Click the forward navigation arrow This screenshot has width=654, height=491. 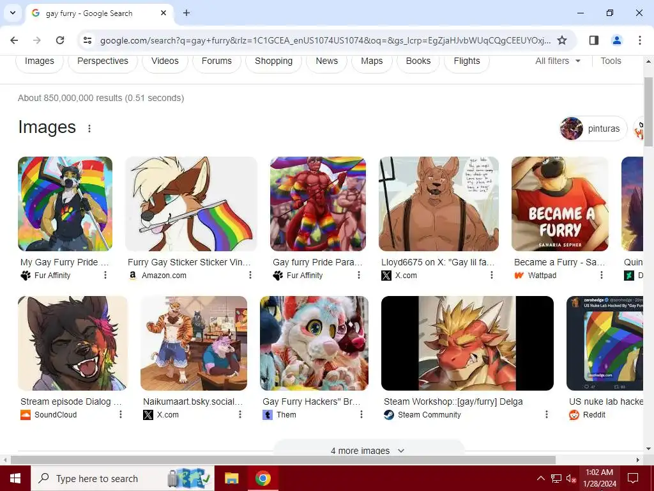(x=37, y=40)
